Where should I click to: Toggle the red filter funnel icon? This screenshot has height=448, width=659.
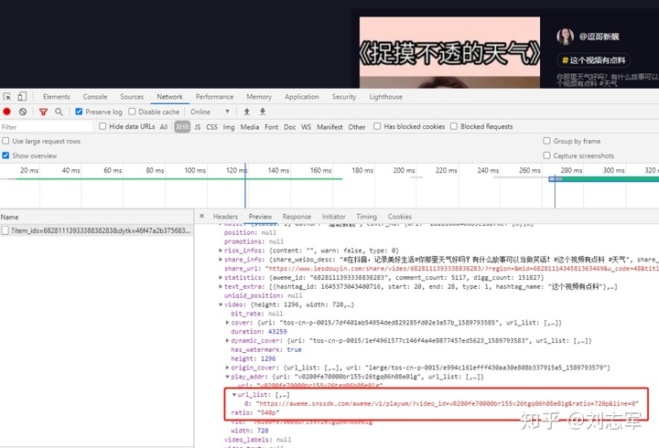[x=43, y=112]
